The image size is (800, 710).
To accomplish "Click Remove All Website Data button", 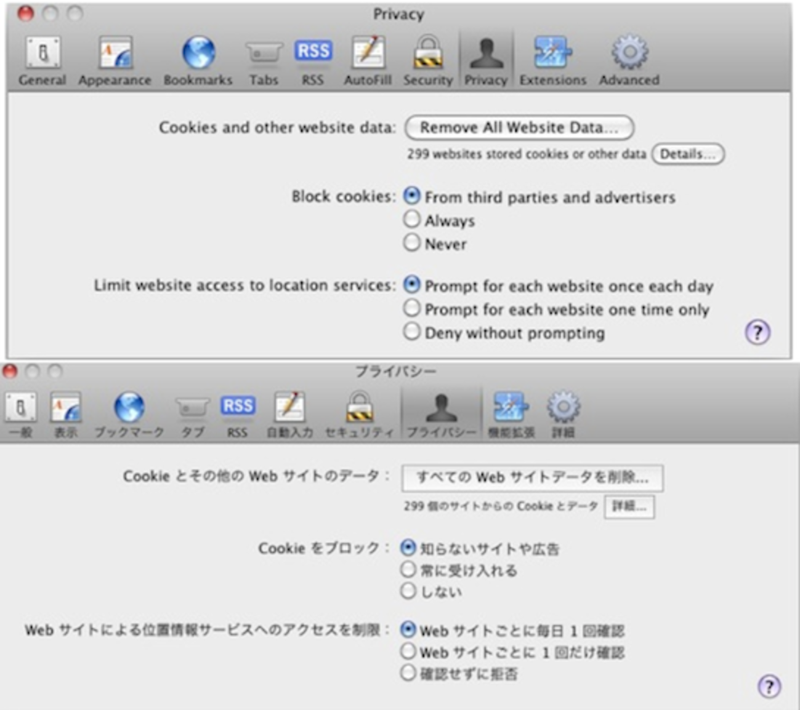I will pos(519,127).
